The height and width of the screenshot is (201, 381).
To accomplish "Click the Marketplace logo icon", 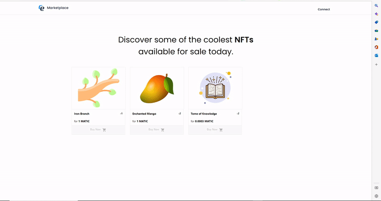I will pyautogui.click(x=41, y=8).
